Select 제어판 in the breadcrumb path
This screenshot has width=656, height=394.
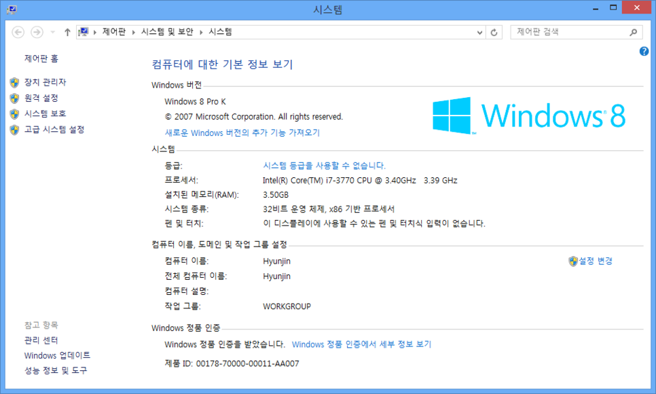114,32
